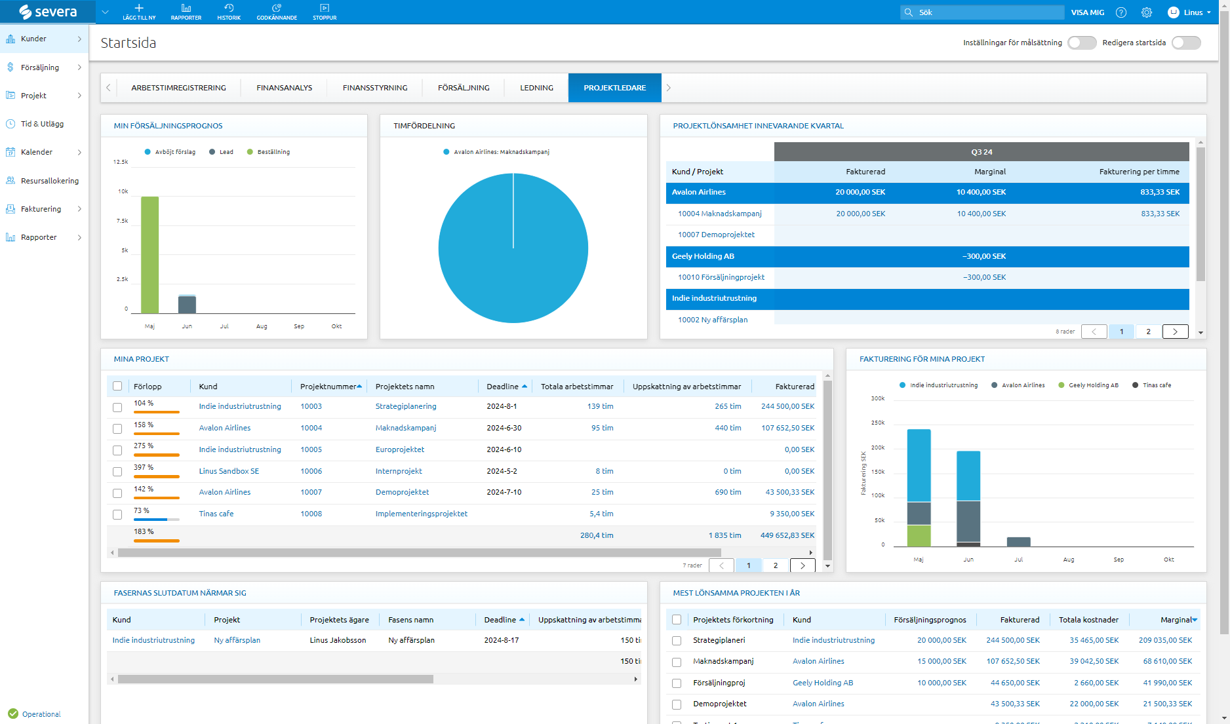Toggle Inställningar för målsättning switch

1081,43
